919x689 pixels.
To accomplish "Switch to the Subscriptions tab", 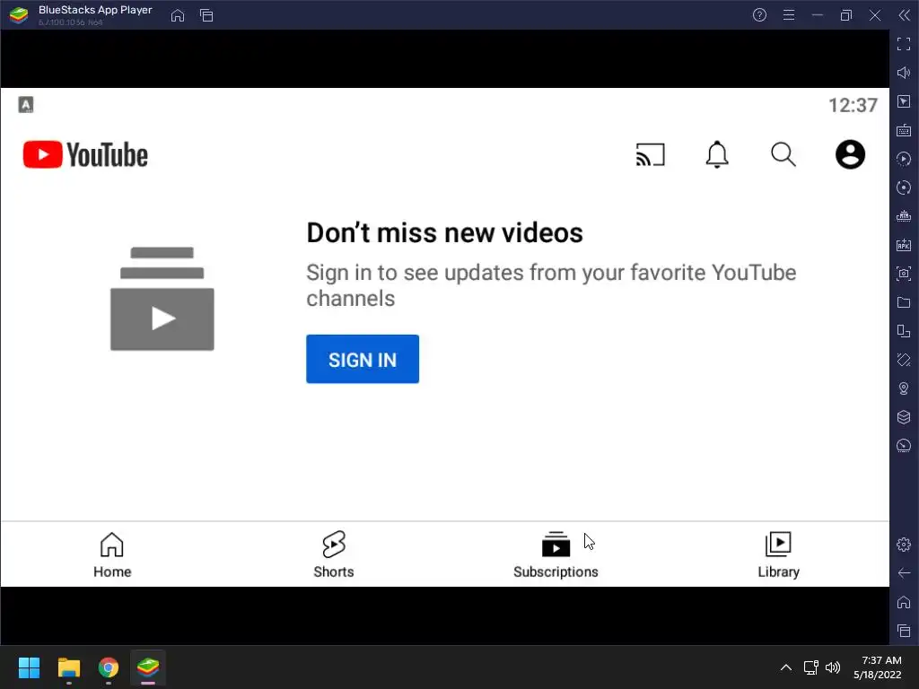I will coord(556,554).
